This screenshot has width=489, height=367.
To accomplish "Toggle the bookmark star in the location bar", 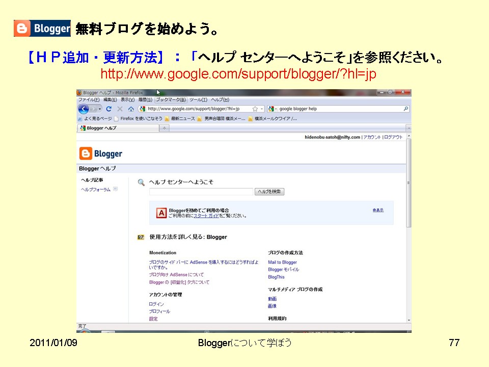I will 254,109.
